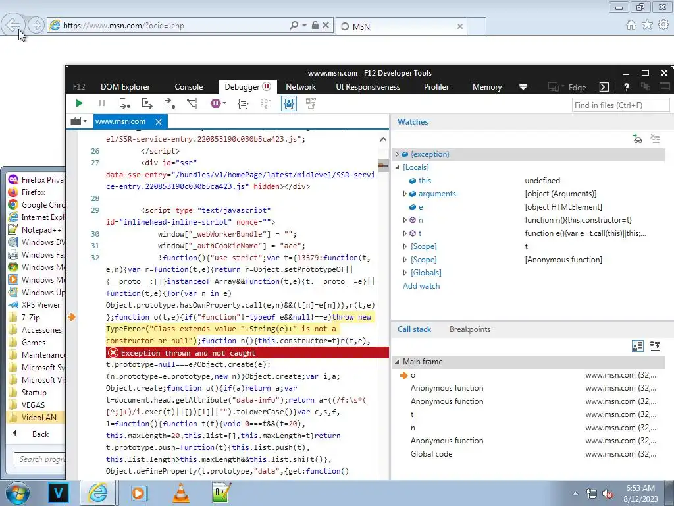Screen dimensions: 674x506
Task: Click the IE browser Back arrow
Action: pyautogui.click(x=13, y=26)
